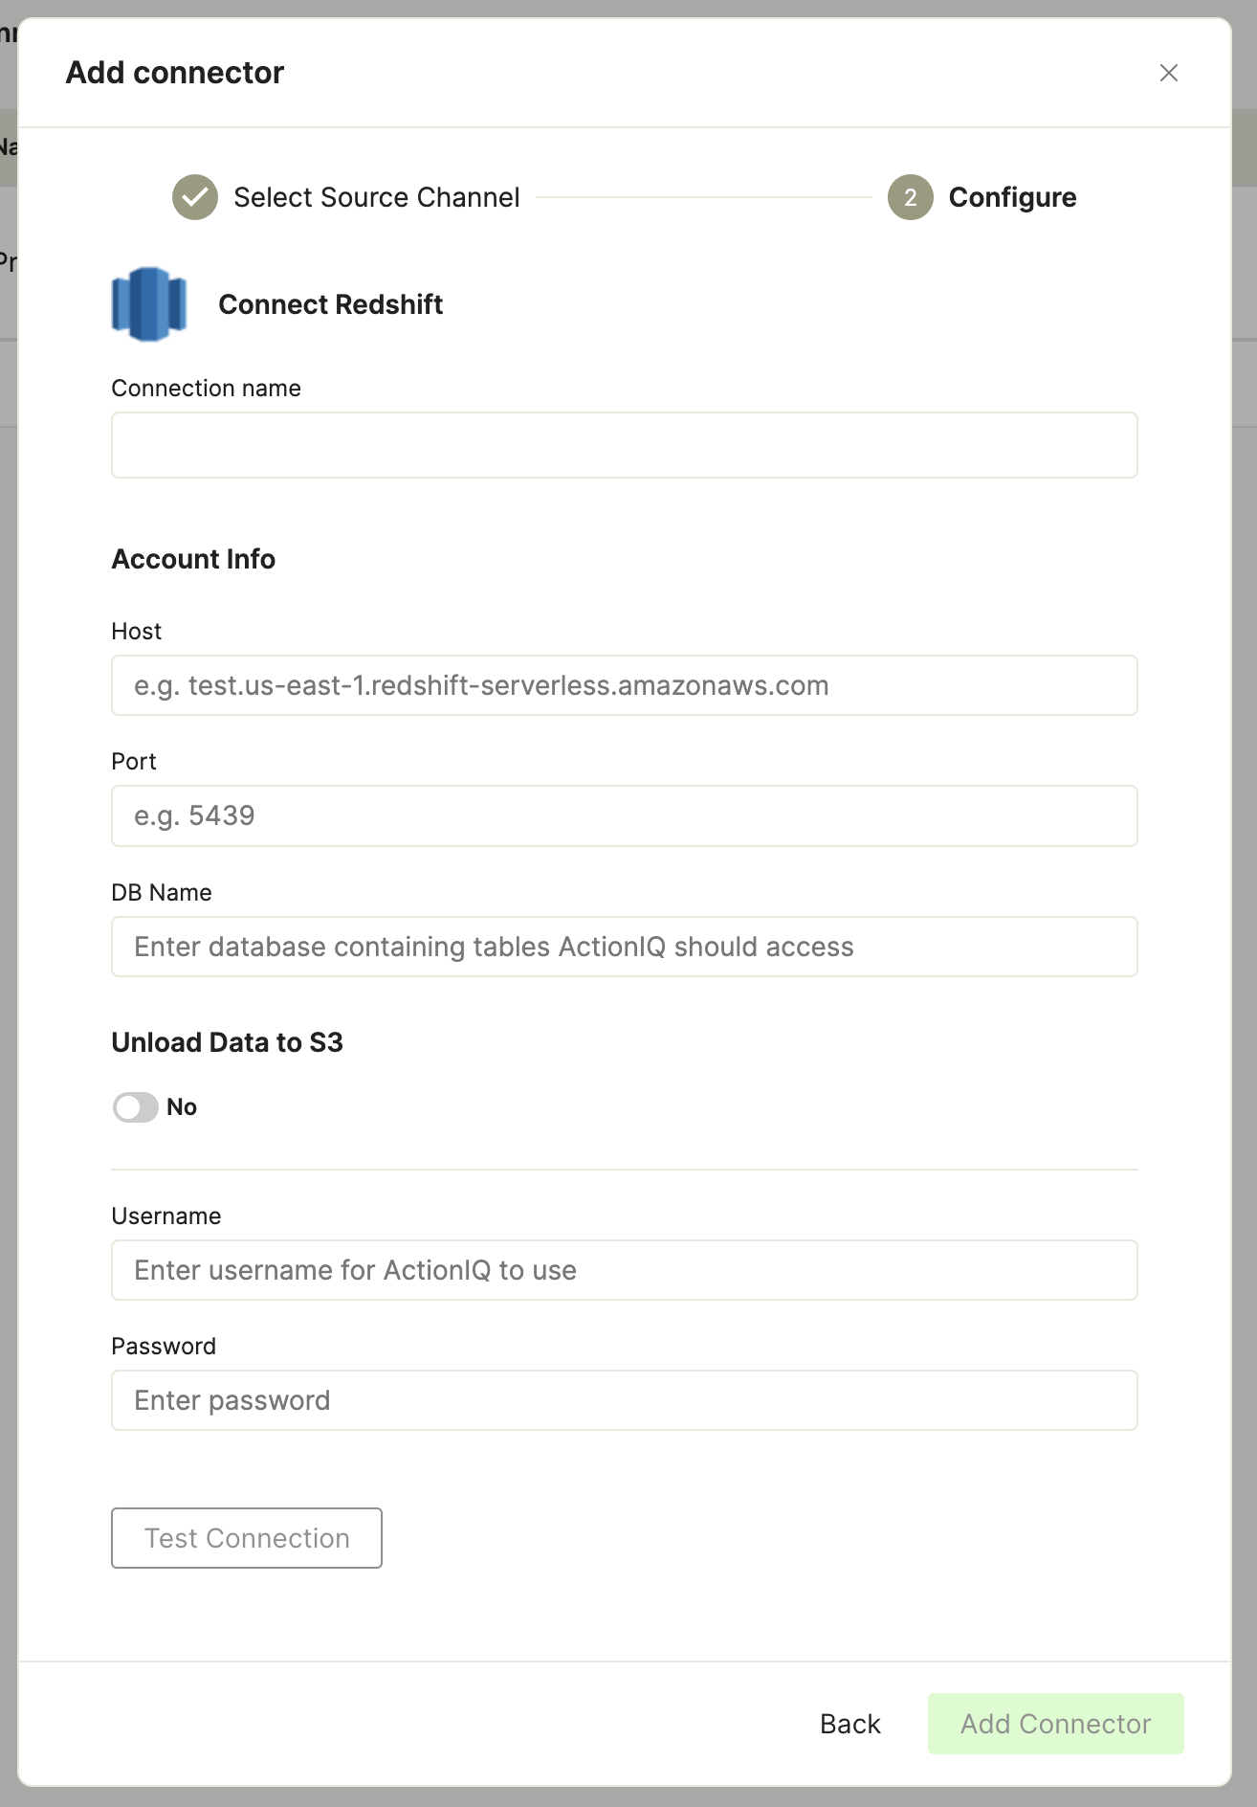Enable the Unload Data to S3 toggle
Viewport: 1257px width, 1807px height.
point(134,1106)
